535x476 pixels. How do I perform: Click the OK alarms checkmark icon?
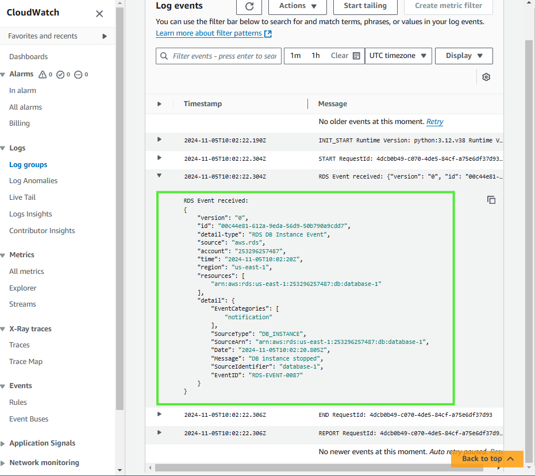click(x=60, y=75)
